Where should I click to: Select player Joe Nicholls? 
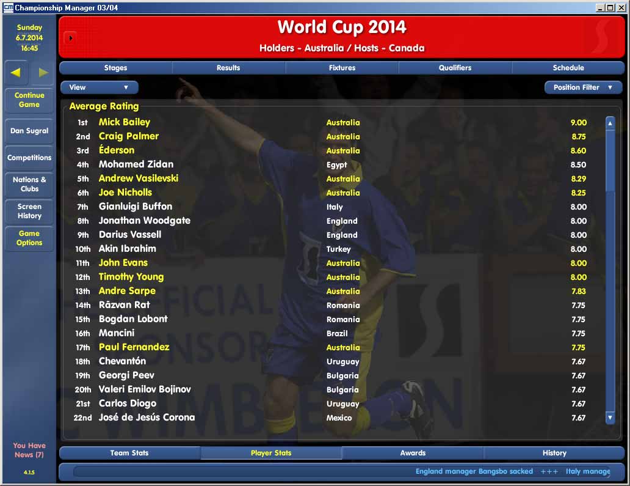(125, 193)
